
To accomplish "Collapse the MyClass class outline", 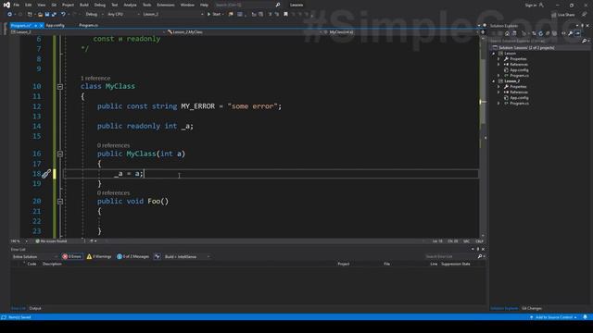I will coord(59,86).
